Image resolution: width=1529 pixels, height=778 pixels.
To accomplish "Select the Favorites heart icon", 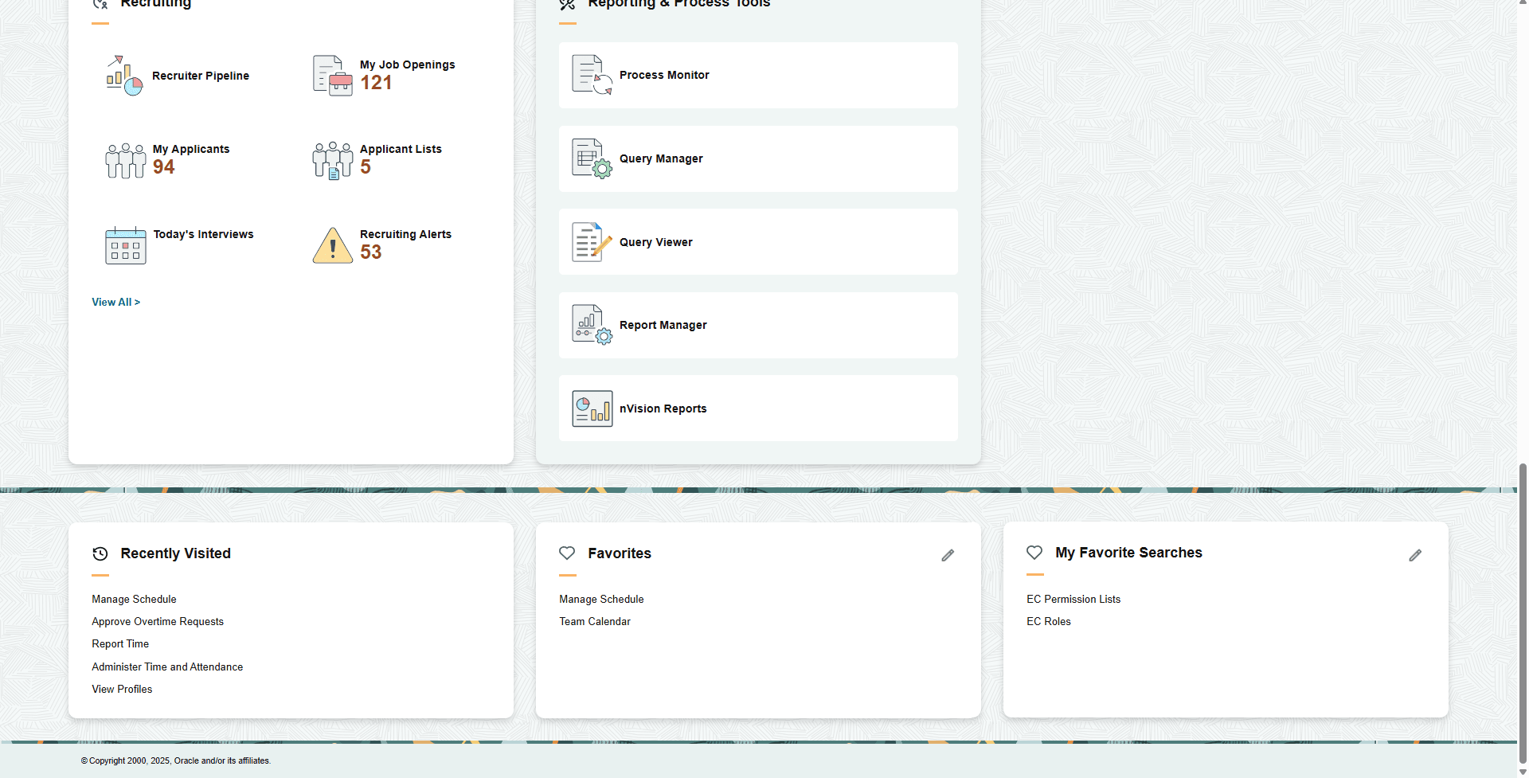I will click(x=567, y=553).
